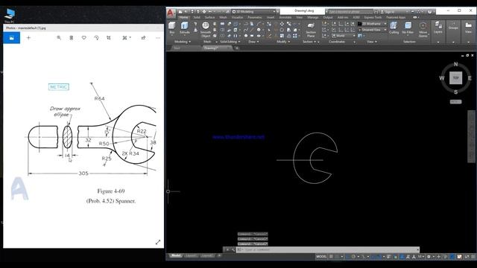Click the AutoCAD application menu button
This screenshot has width=477, height=268.
pyautogui.click(x=171, y=13)
